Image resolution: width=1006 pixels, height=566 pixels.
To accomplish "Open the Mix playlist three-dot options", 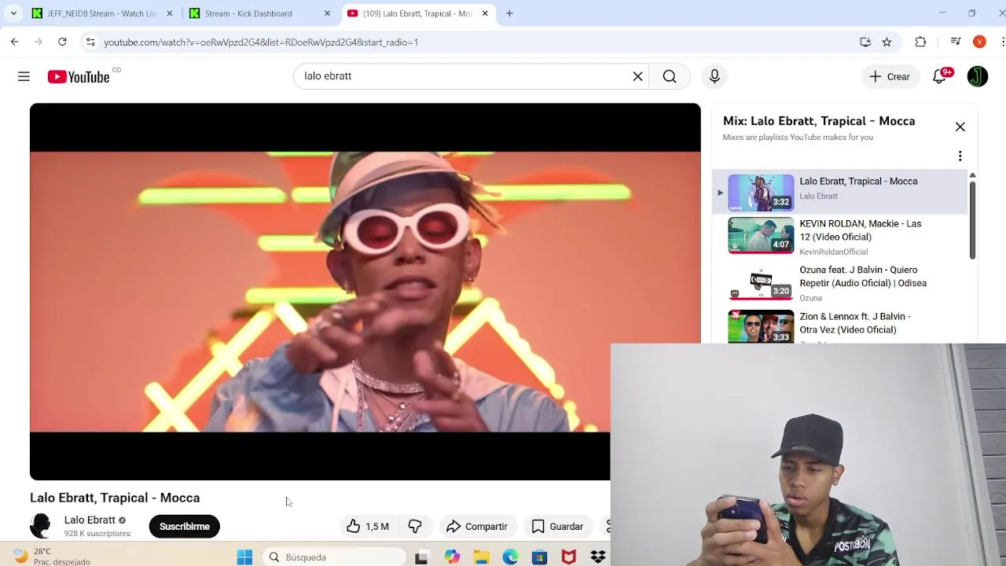I will tap(960, 156).
